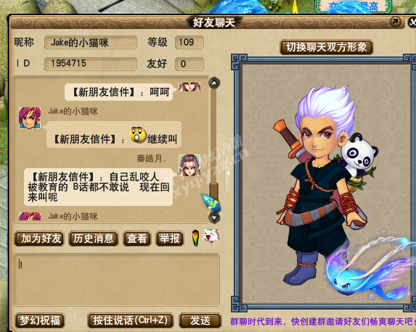The height and width of the screenshot is (332, 416).
Task: Open the purple group chat announcement link
Action: pos(322,321)
